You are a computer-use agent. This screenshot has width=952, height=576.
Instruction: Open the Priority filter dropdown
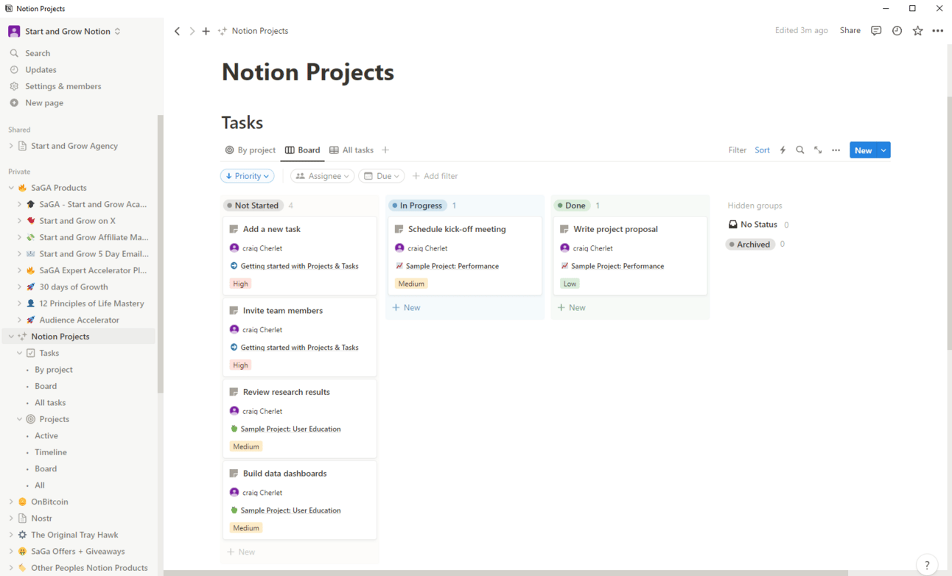248,176
